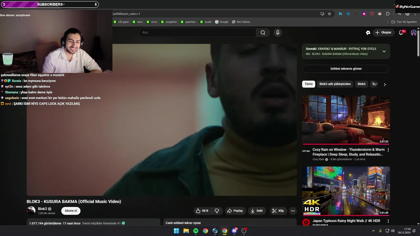The image size is (420, 236).
Task: Open Windows Start menu
Action: tap(177, 231)
